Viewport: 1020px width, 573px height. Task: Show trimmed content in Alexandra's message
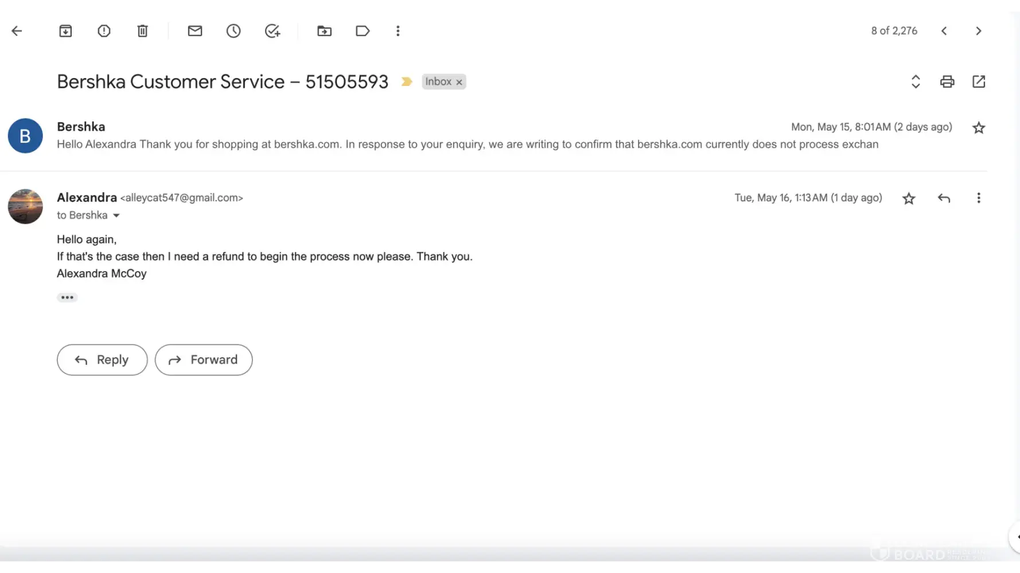67,297
